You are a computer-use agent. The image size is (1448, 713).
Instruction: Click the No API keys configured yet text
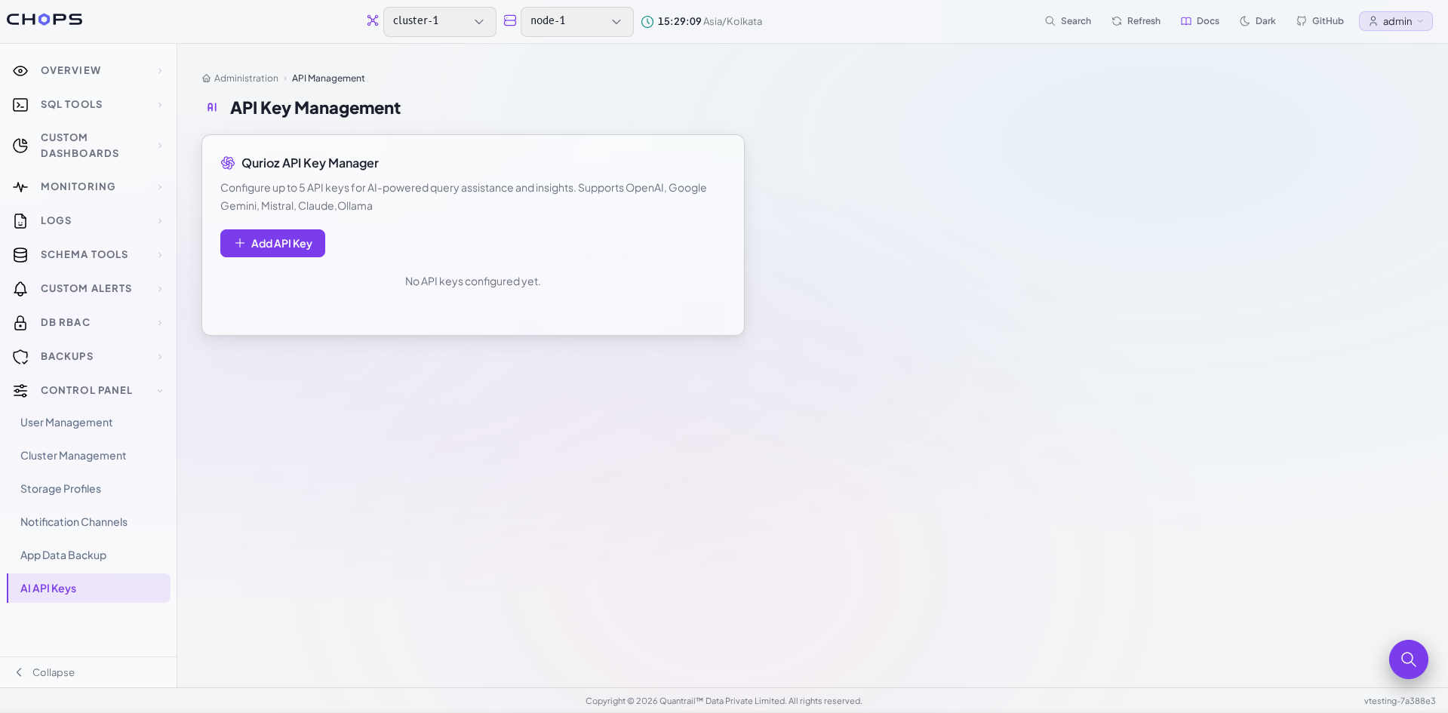tap(473, 281)
